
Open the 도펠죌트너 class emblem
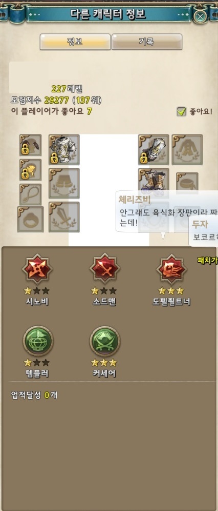pos(171,269)
